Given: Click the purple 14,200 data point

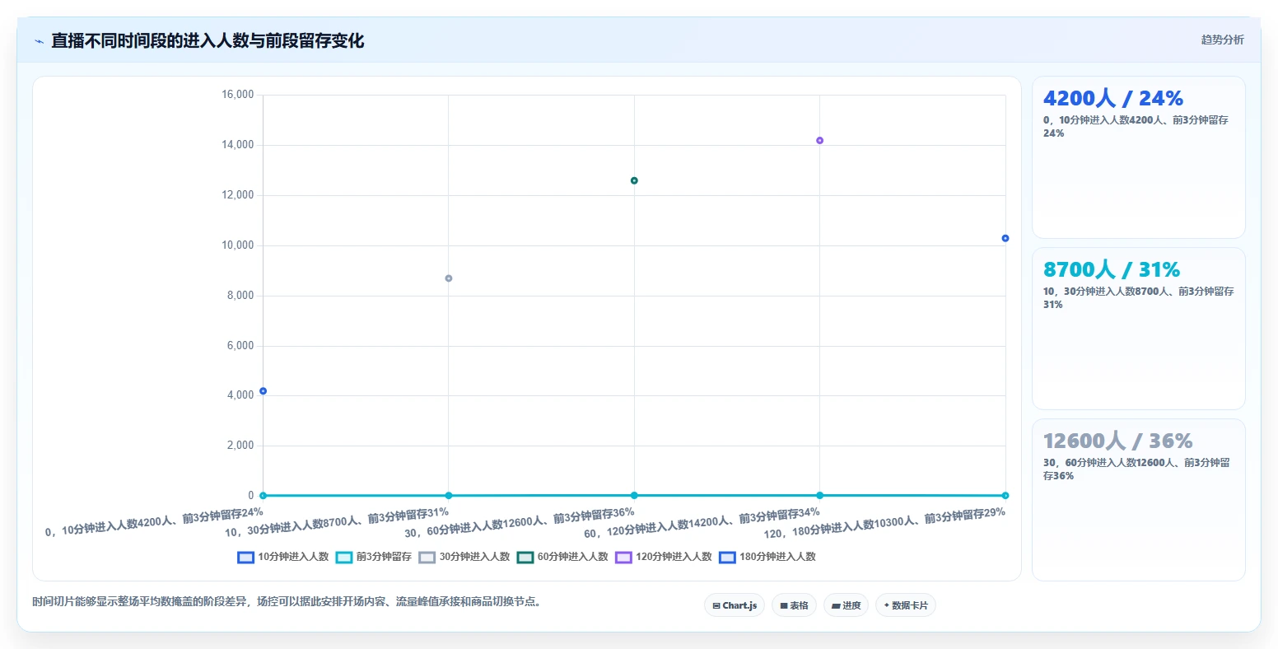Looking at the screenshot, I should coord(819,141).
